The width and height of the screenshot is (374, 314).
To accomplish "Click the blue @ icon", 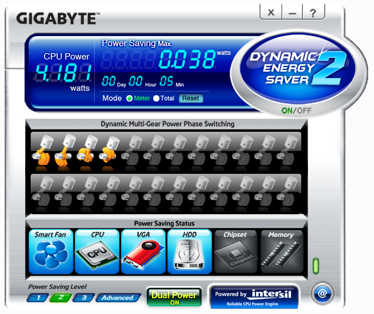I will pyautogui.click(x=321, y=294).
